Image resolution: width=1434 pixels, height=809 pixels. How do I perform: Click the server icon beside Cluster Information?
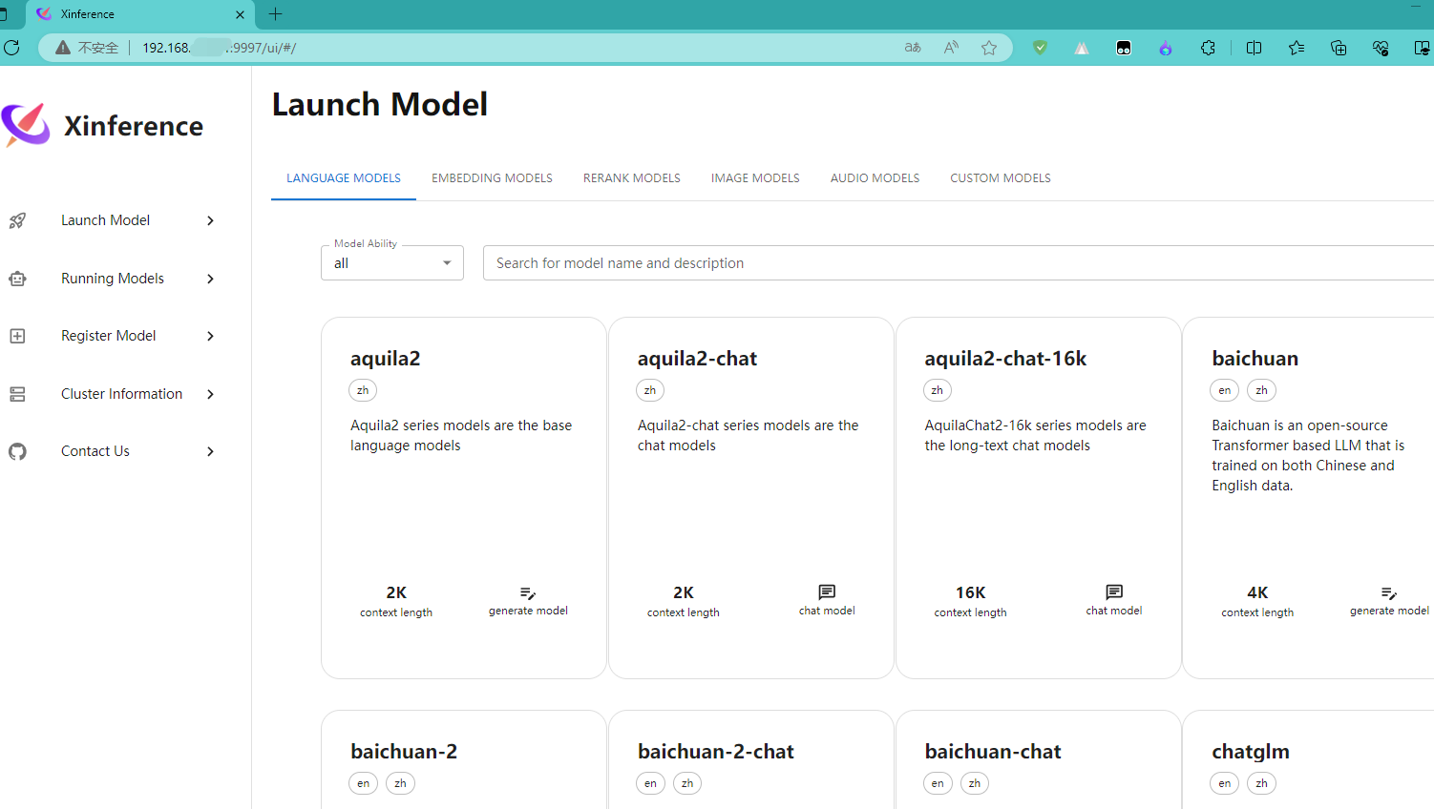[17, 394]
